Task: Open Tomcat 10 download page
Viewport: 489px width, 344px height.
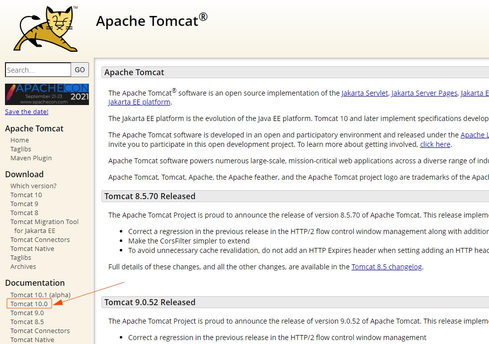Action: point(26,195)
